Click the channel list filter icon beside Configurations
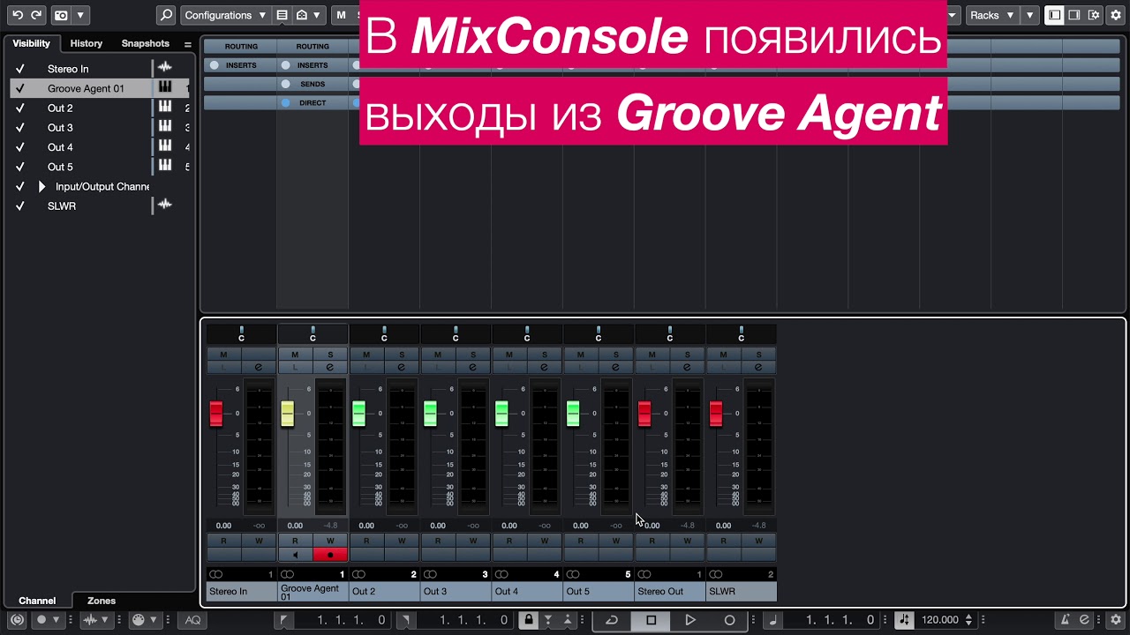The image size is (1130, 635). point(282,15)
